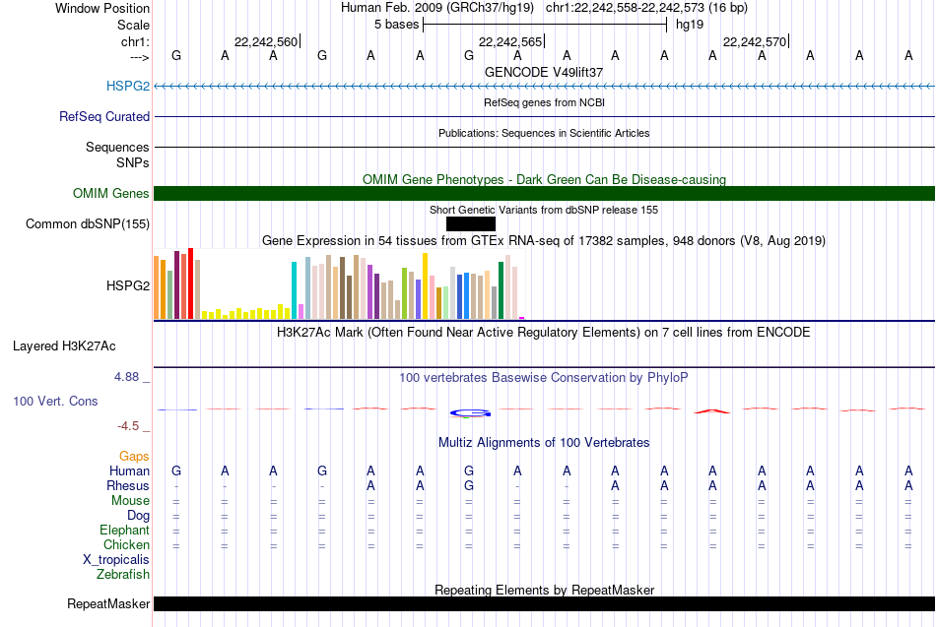The image size is (936, 627).
Task: Click the black RepeatMasker element bar
Action: (x=544, y=603)
